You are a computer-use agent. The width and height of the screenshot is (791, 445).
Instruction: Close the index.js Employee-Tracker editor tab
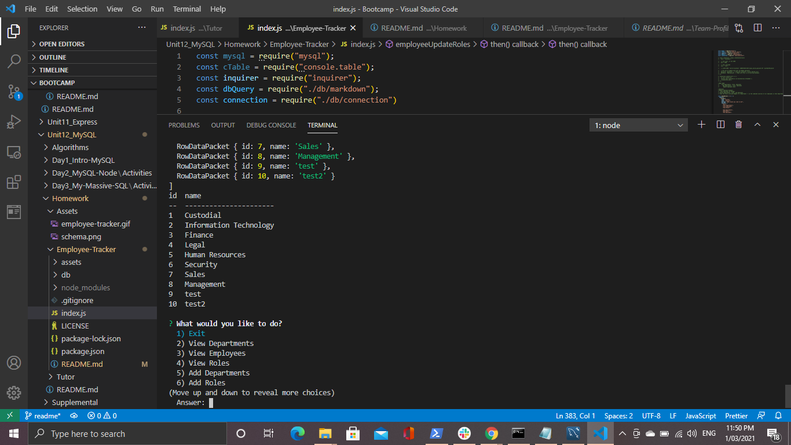[353, 28]
